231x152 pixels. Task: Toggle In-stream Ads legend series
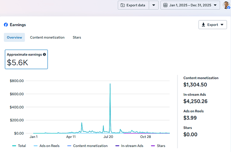[x=129, y=146]
